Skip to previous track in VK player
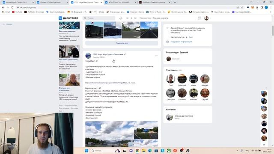The width and height of the screenshot is (274, 154). (128, 18)
